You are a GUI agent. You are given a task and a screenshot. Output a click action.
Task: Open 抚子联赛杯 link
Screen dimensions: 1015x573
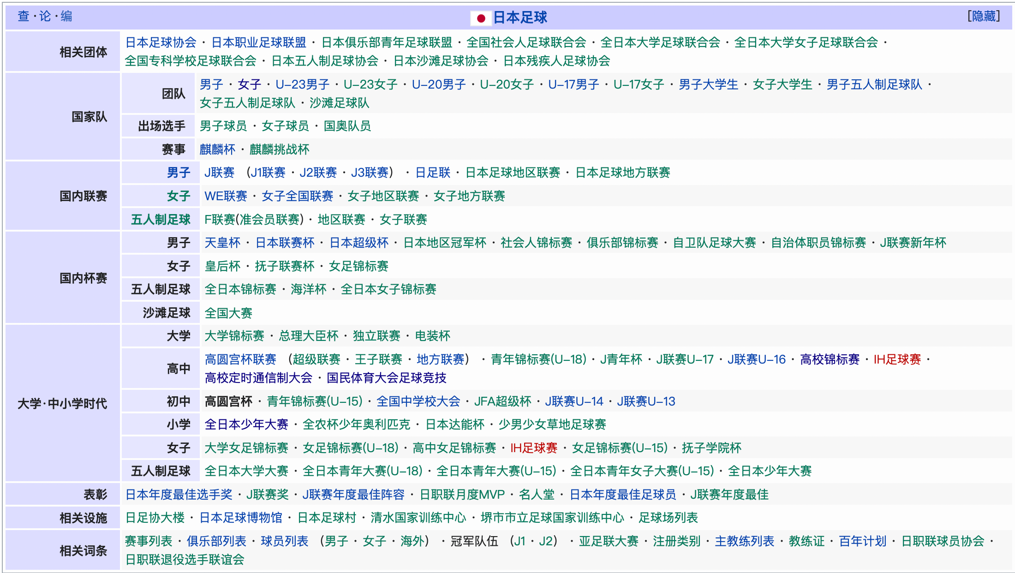[284, 266]
